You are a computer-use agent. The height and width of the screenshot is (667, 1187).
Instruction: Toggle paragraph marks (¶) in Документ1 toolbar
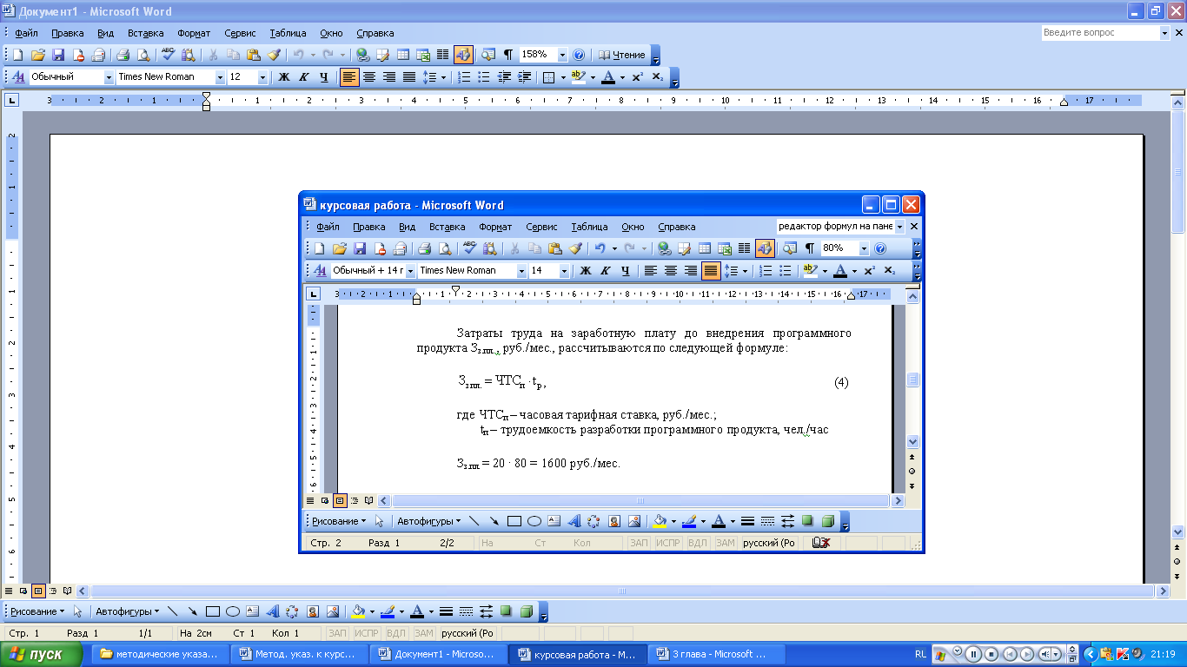(x=507, y=55)
